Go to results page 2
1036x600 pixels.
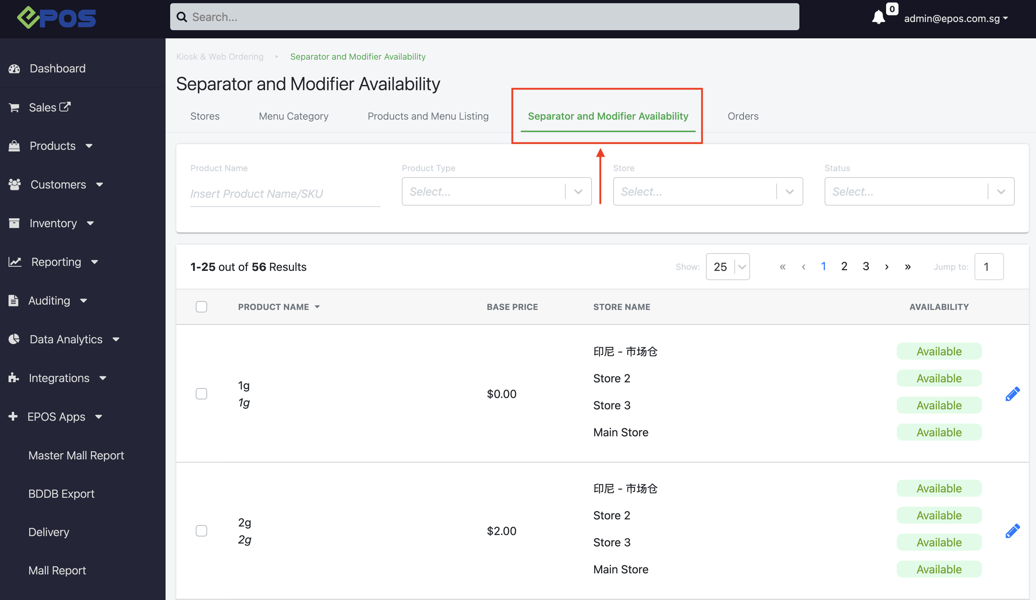(844, 267)
